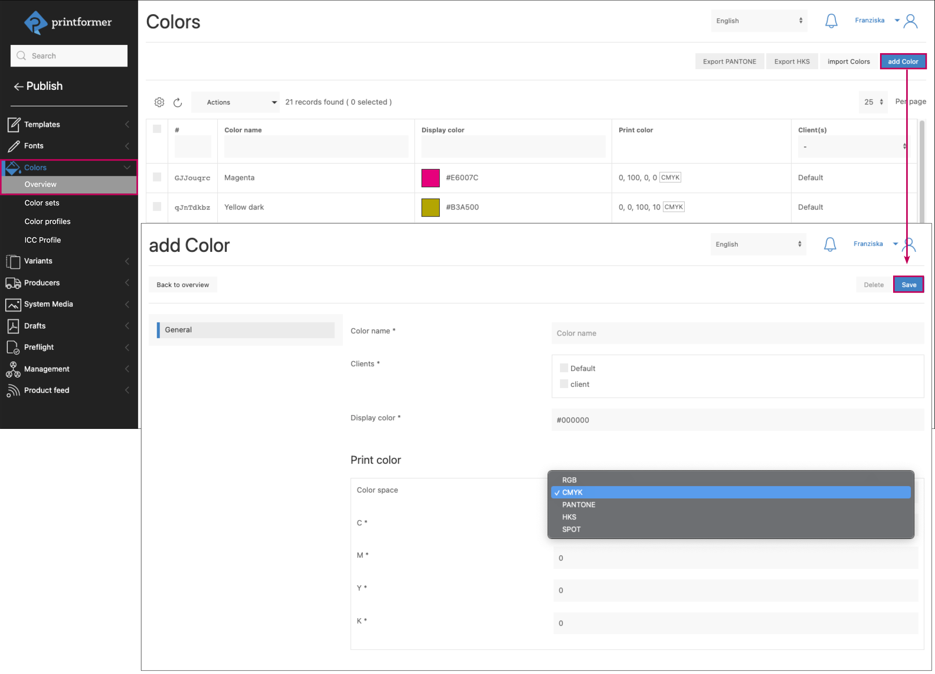Click the Templates sidebar icon
The width and height of the screenshot is (935, 674).
coord(13,124)
